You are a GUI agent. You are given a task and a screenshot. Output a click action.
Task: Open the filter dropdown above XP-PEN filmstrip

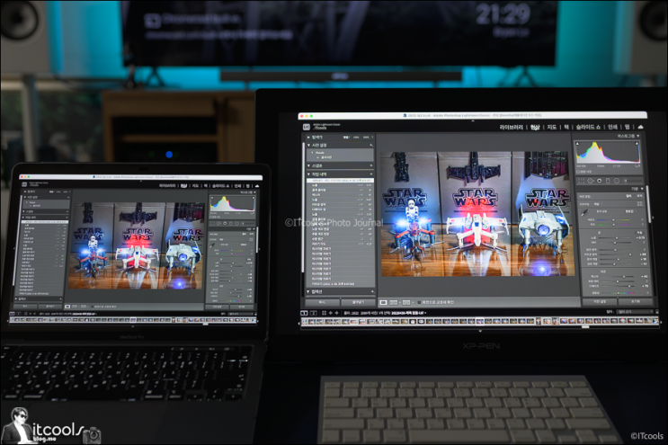[x=635, y=312]
